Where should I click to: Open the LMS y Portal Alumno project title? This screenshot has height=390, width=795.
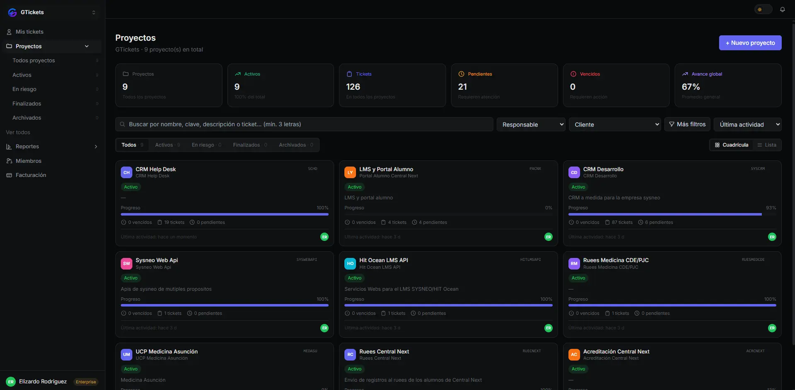click(x=386, y=169)
